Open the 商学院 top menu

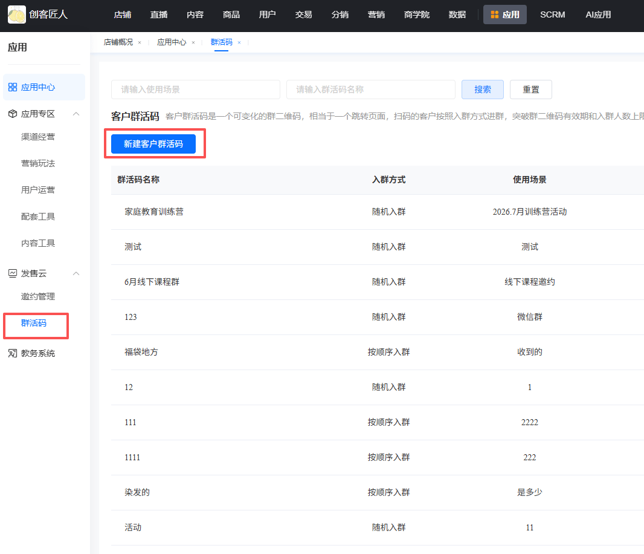(417, 15)
